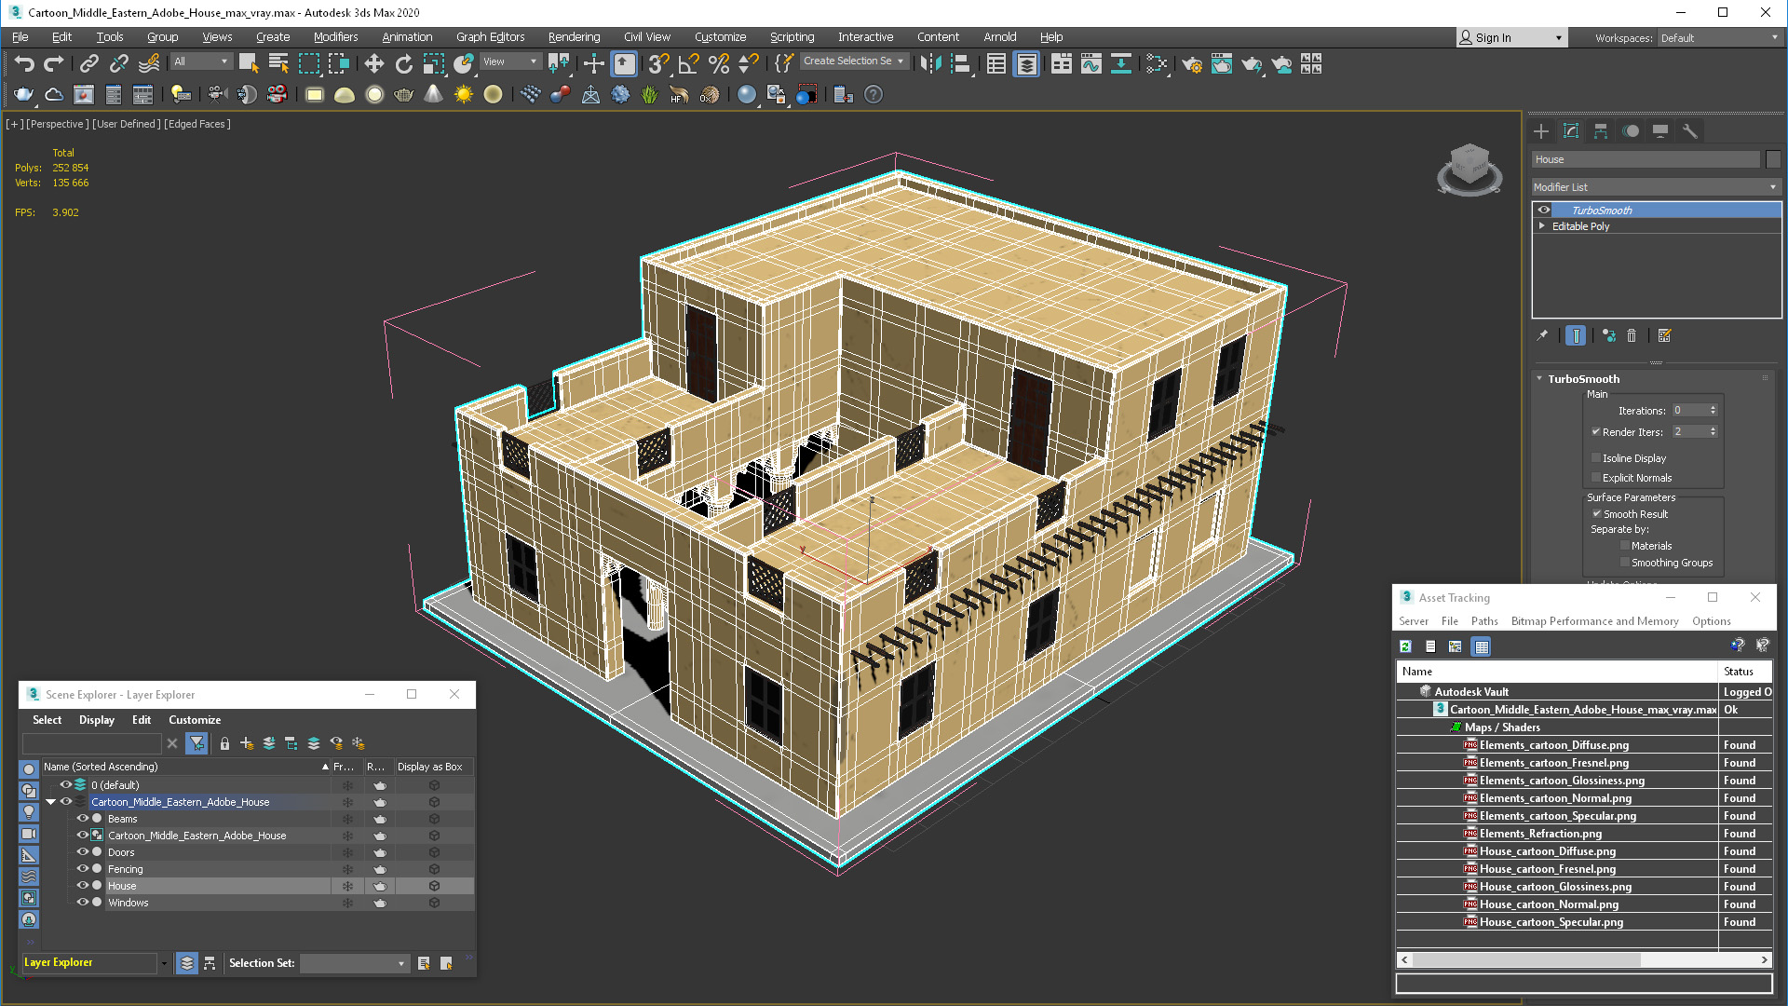Collapse the Cartoon_Middle_Eastern_Adobe_House layer tree
Viewport: 1788px width, 1006px height.
50,802
